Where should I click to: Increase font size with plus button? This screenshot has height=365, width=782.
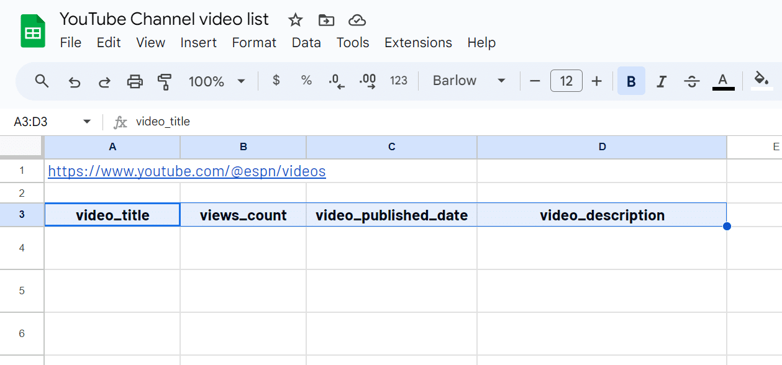(x=597, y=81)
